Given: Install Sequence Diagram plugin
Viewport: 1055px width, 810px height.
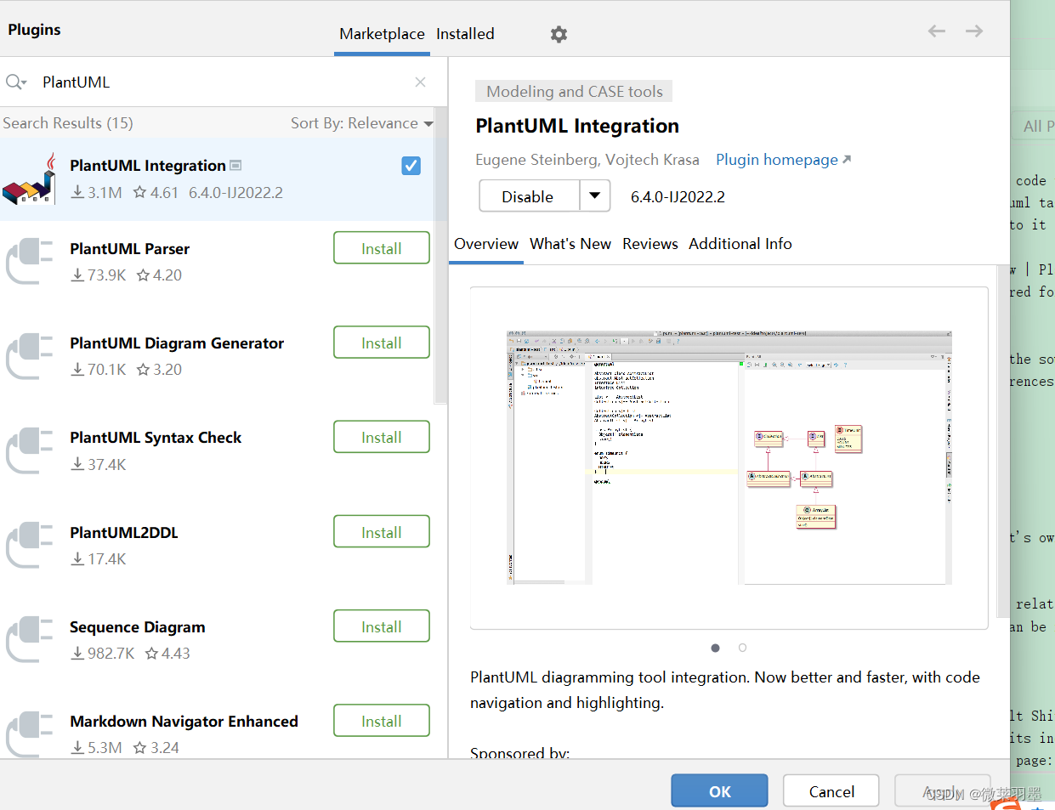Looking at the screenshot, I should (x=382, y=626).
